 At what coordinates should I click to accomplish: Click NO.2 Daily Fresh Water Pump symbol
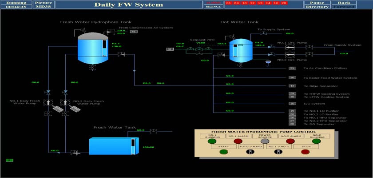click(64, 102)
